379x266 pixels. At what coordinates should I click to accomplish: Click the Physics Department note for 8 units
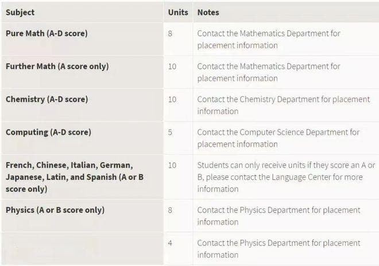(279, 216)
